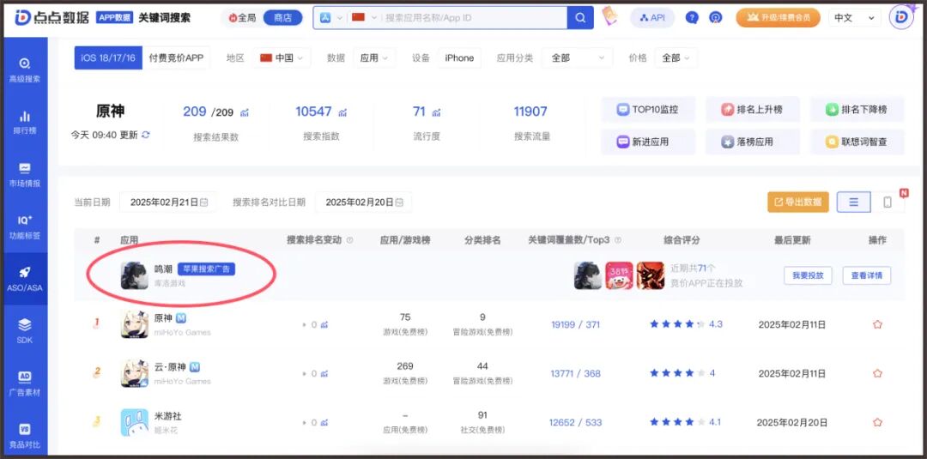Image resolution: width=927 pixels, height=459 pixels.
Task: Open info icon beside 搜索排名变动 header
Action: (349, 240)
